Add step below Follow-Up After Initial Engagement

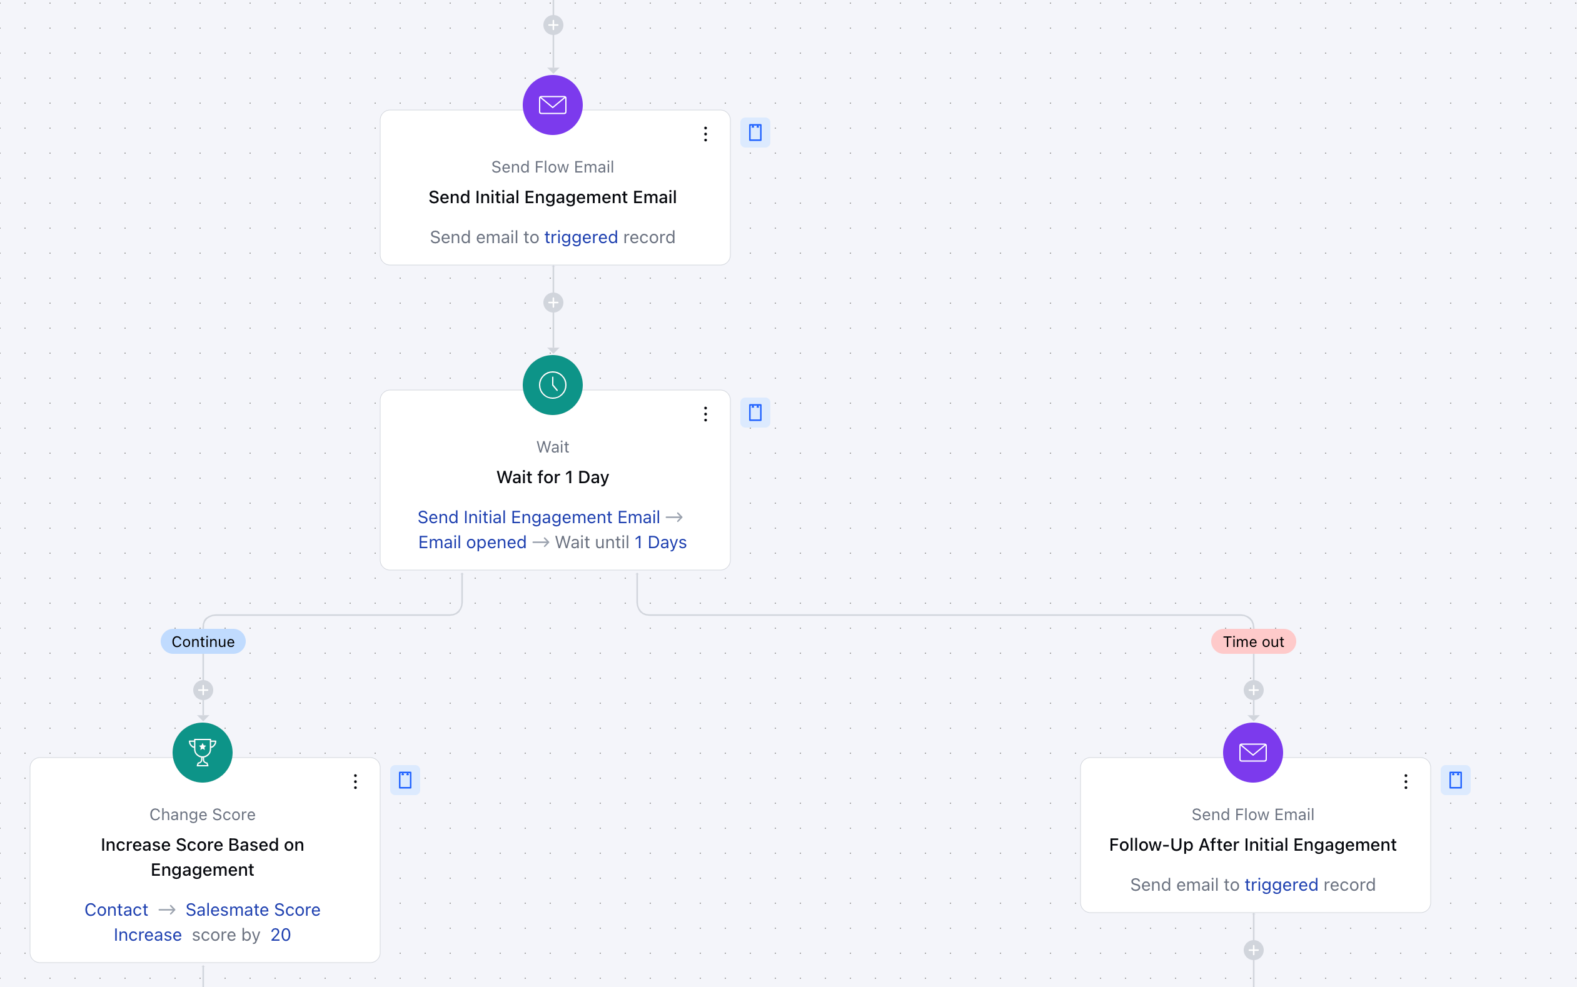pos(1253,949)
